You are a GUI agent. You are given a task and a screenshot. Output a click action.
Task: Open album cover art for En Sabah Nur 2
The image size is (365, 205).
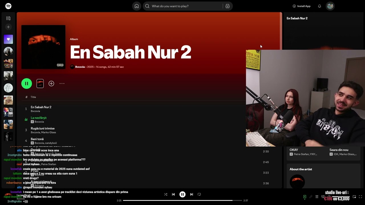click(x=43, y=47)
